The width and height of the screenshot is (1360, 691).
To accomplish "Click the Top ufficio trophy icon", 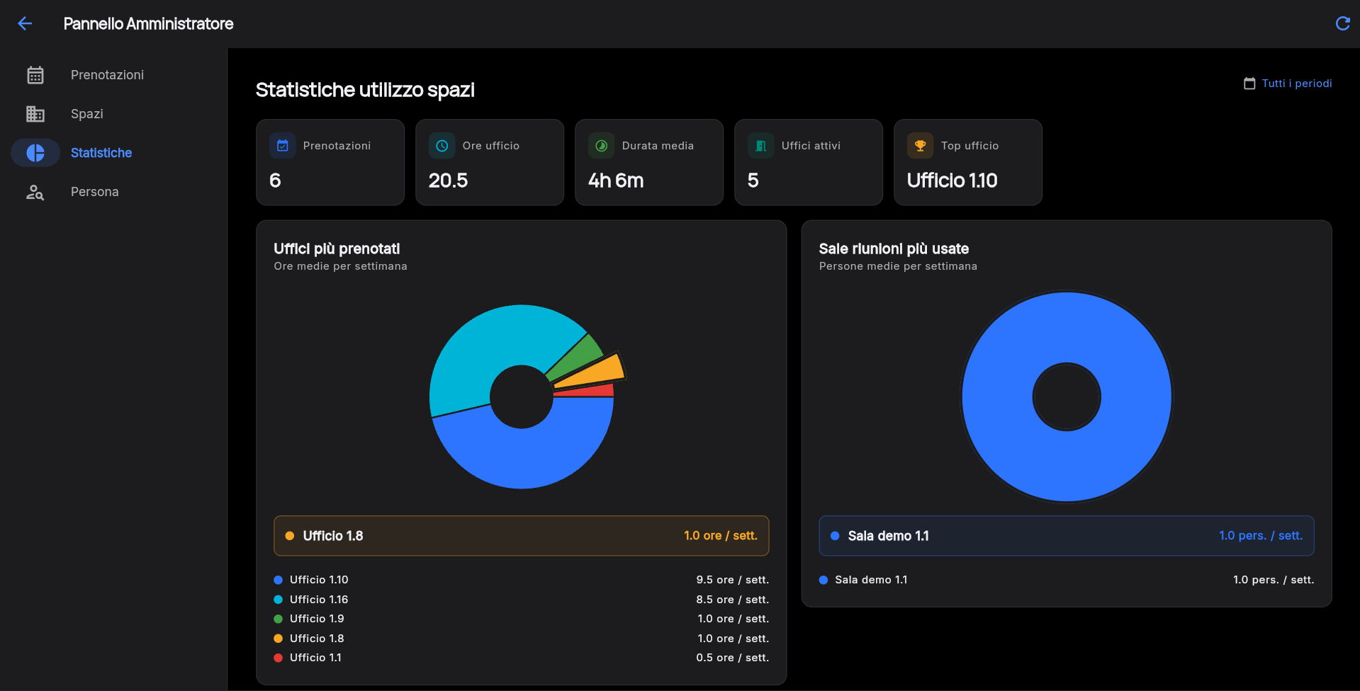I will [x=920, y=146].
